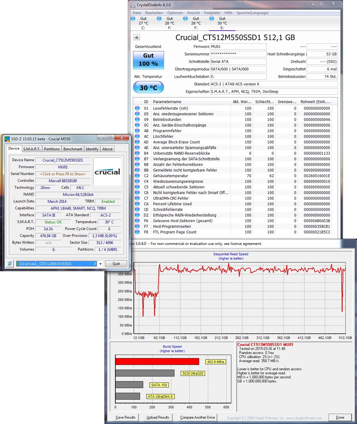
Task: Open the Datei menu
Action: pyautogui.click(x=137, y=13)
